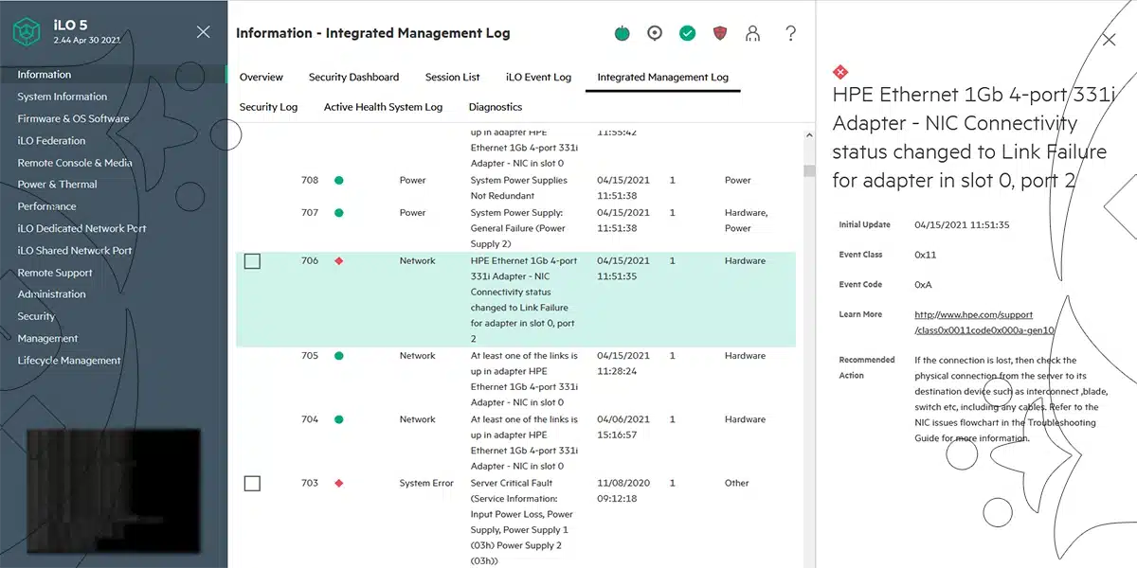The image size is (1137, 568).
Task: Collapse the navigation sidebar with X
Action: pos(203,31)
